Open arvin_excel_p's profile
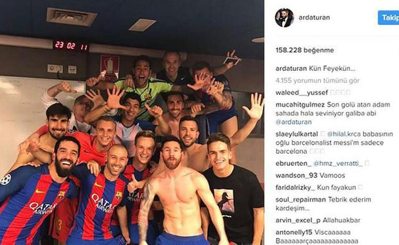This screenshot has width=399, height=245. click(298, 221)
